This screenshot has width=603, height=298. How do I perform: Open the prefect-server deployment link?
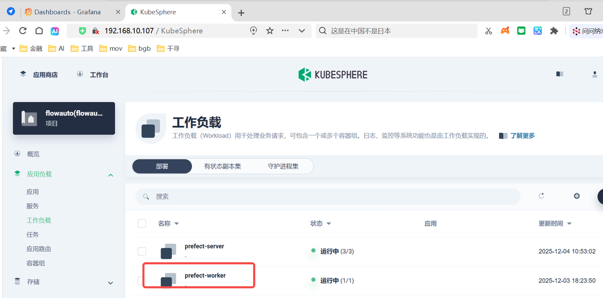(204, 246)
